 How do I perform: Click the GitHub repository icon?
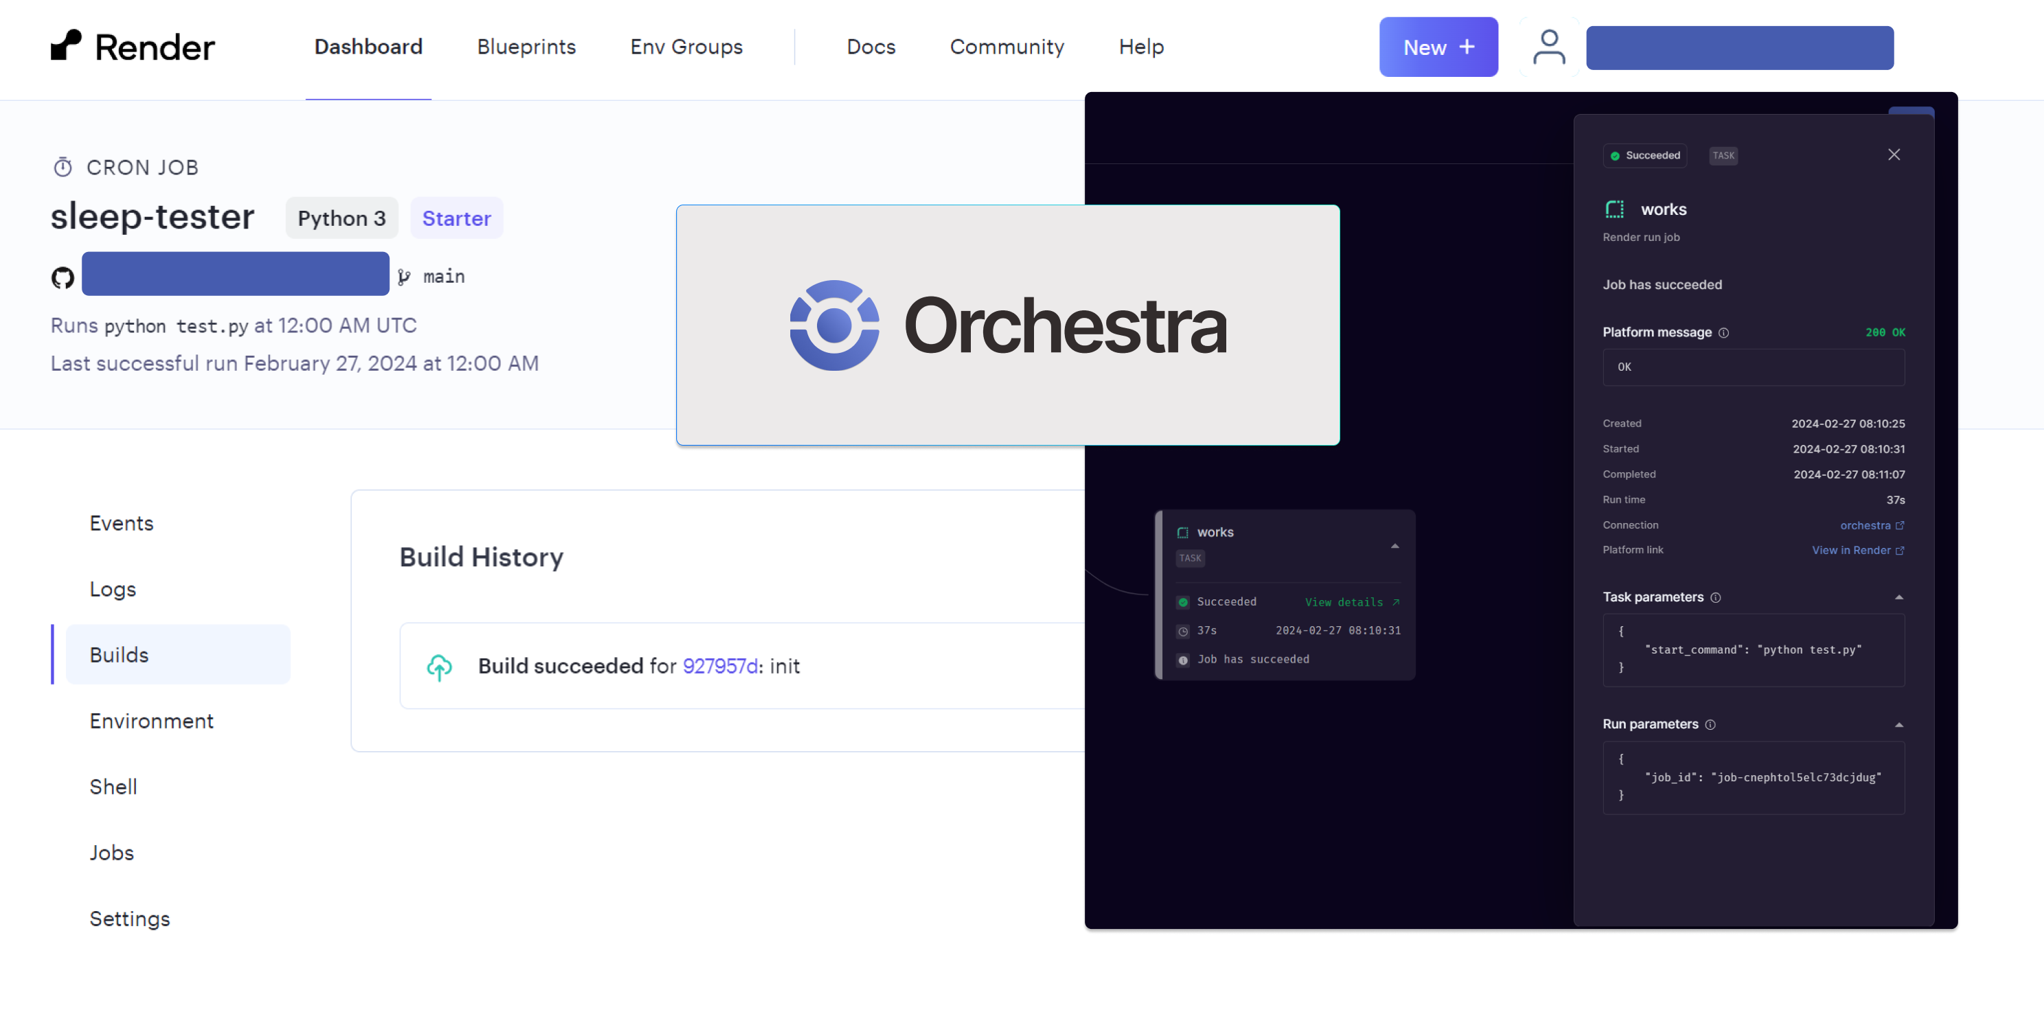pyautogui.click(x=62, y=277)
